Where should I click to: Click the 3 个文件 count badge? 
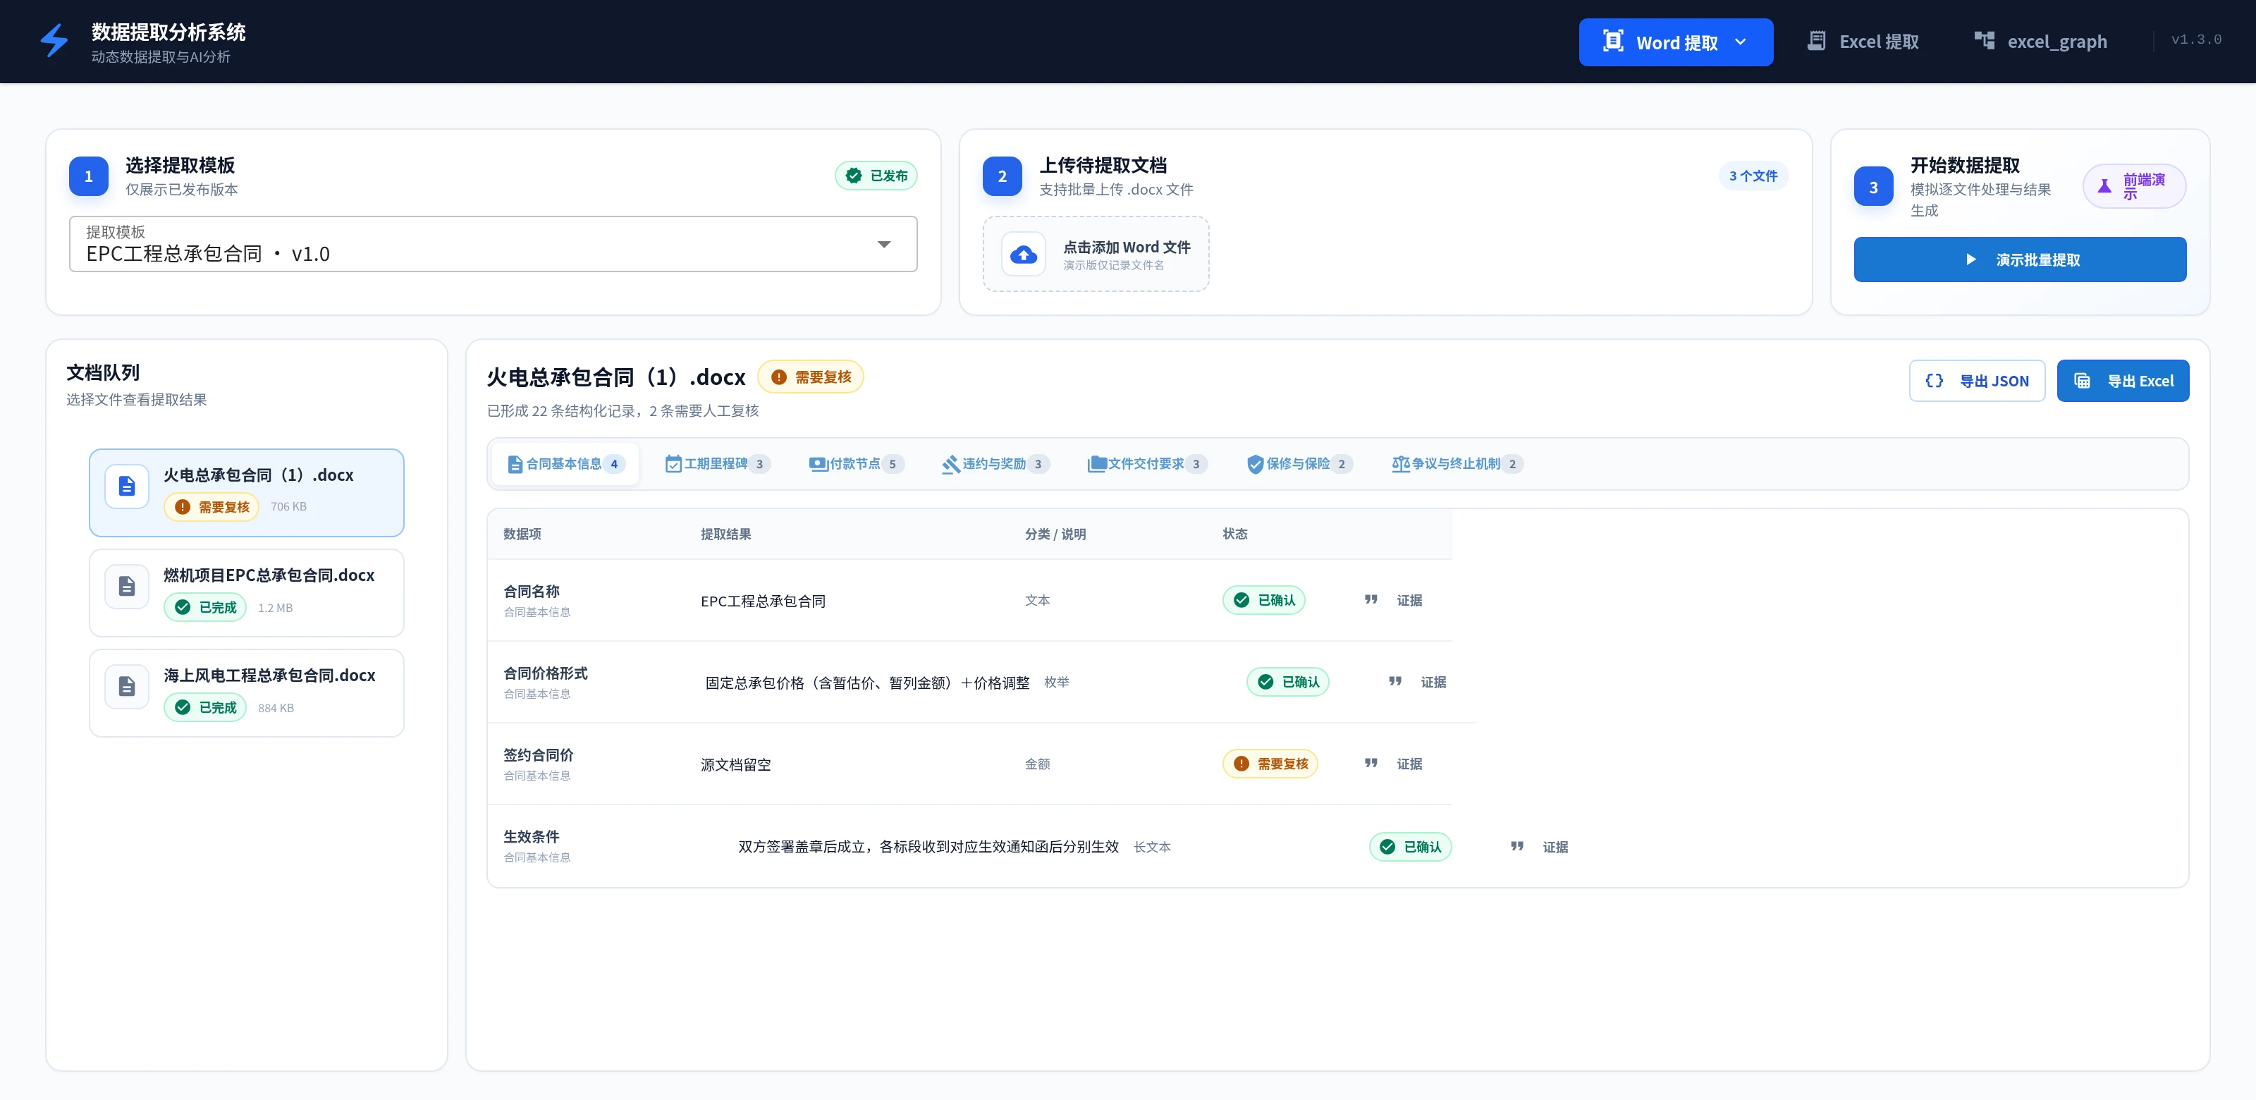click(x=1753, y=176)
